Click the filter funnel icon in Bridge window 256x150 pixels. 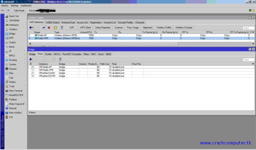click(x=60, y=59)
